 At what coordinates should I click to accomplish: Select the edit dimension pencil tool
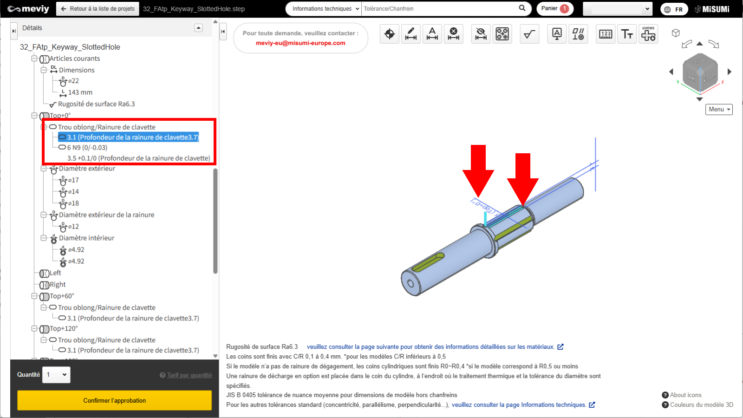point(411,34)
